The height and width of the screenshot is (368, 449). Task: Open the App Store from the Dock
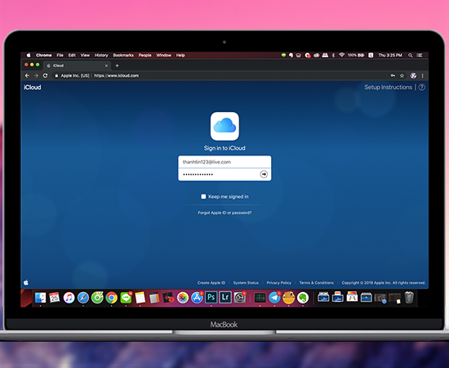[197, 298]
